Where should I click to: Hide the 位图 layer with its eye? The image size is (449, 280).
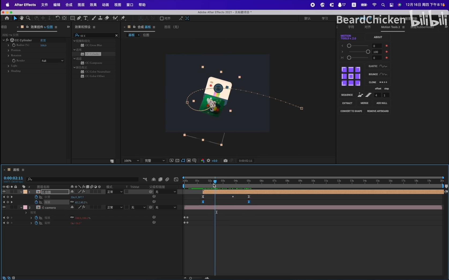coord(4,192)
